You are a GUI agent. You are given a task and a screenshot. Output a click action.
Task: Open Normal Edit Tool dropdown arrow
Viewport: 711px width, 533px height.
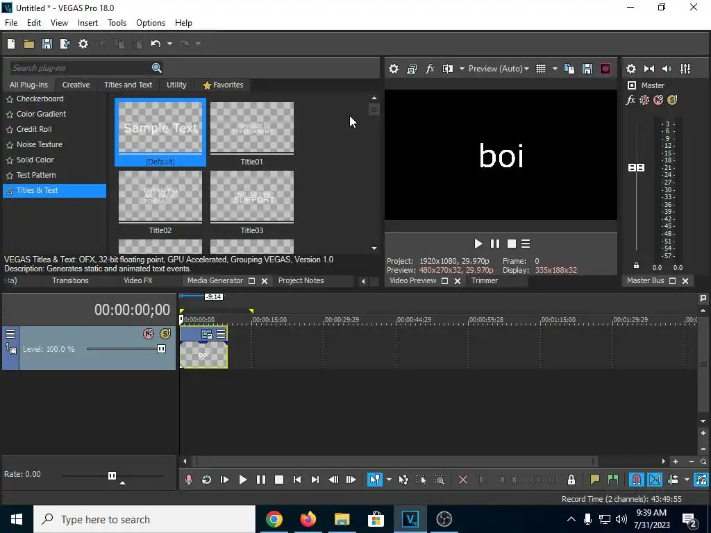click(389, 480)
